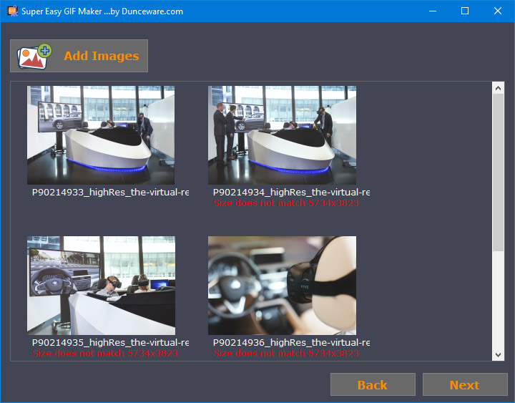This screenshot has height=403, width=515.
Task: Click the Add Images button
Action: 79,56
